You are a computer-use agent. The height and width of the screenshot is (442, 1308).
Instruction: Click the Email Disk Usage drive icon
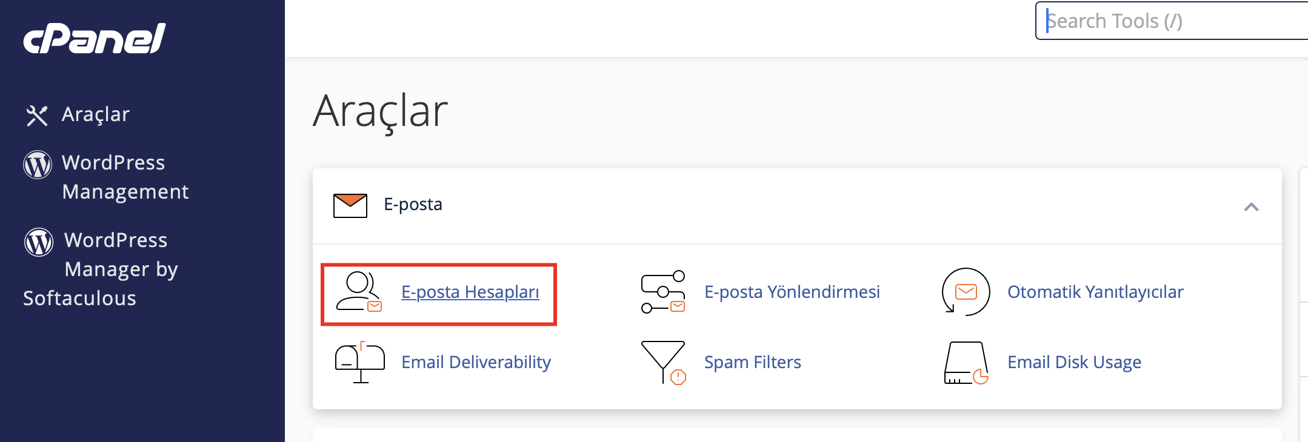coord(966,362)
